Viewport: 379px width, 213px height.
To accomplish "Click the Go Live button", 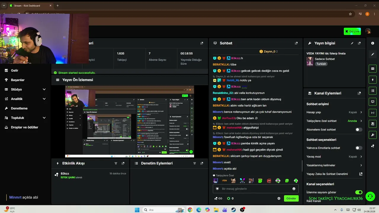I will (x=352, y=31).
